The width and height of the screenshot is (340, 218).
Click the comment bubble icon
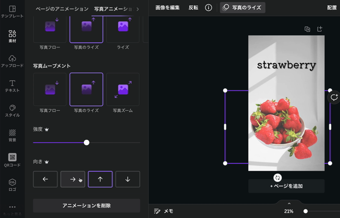point(334,97)
